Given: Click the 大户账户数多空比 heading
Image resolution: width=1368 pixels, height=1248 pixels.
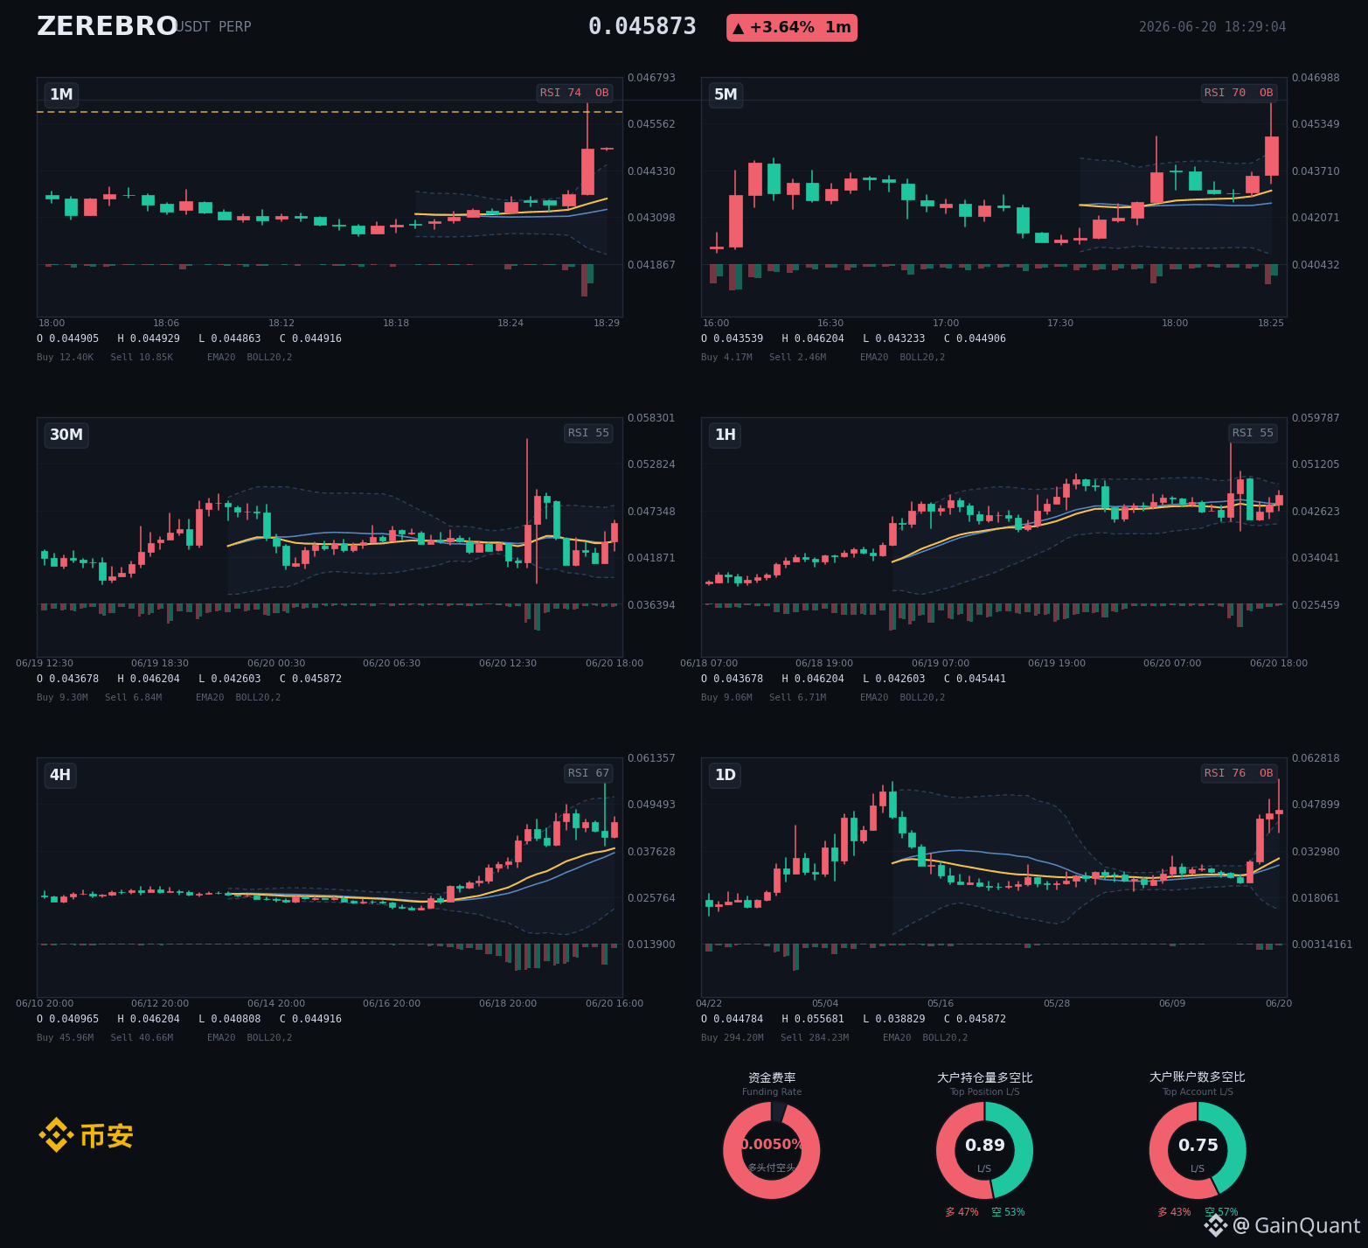Looking at the screenshot, I should point(1198,1077).
